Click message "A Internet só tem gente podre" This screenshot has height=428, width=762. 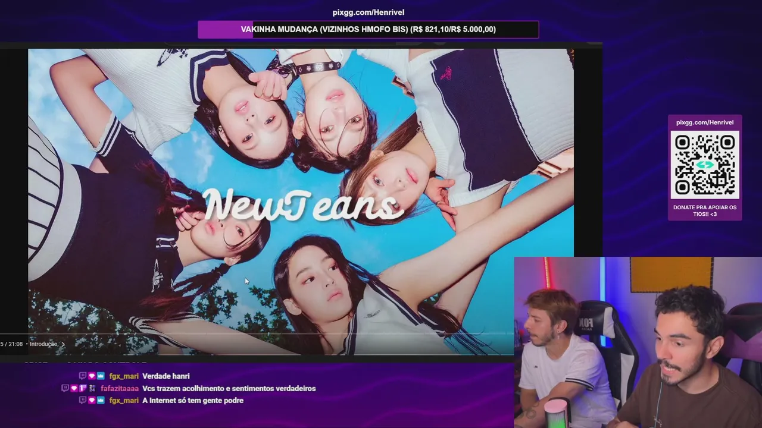[193, 401]
